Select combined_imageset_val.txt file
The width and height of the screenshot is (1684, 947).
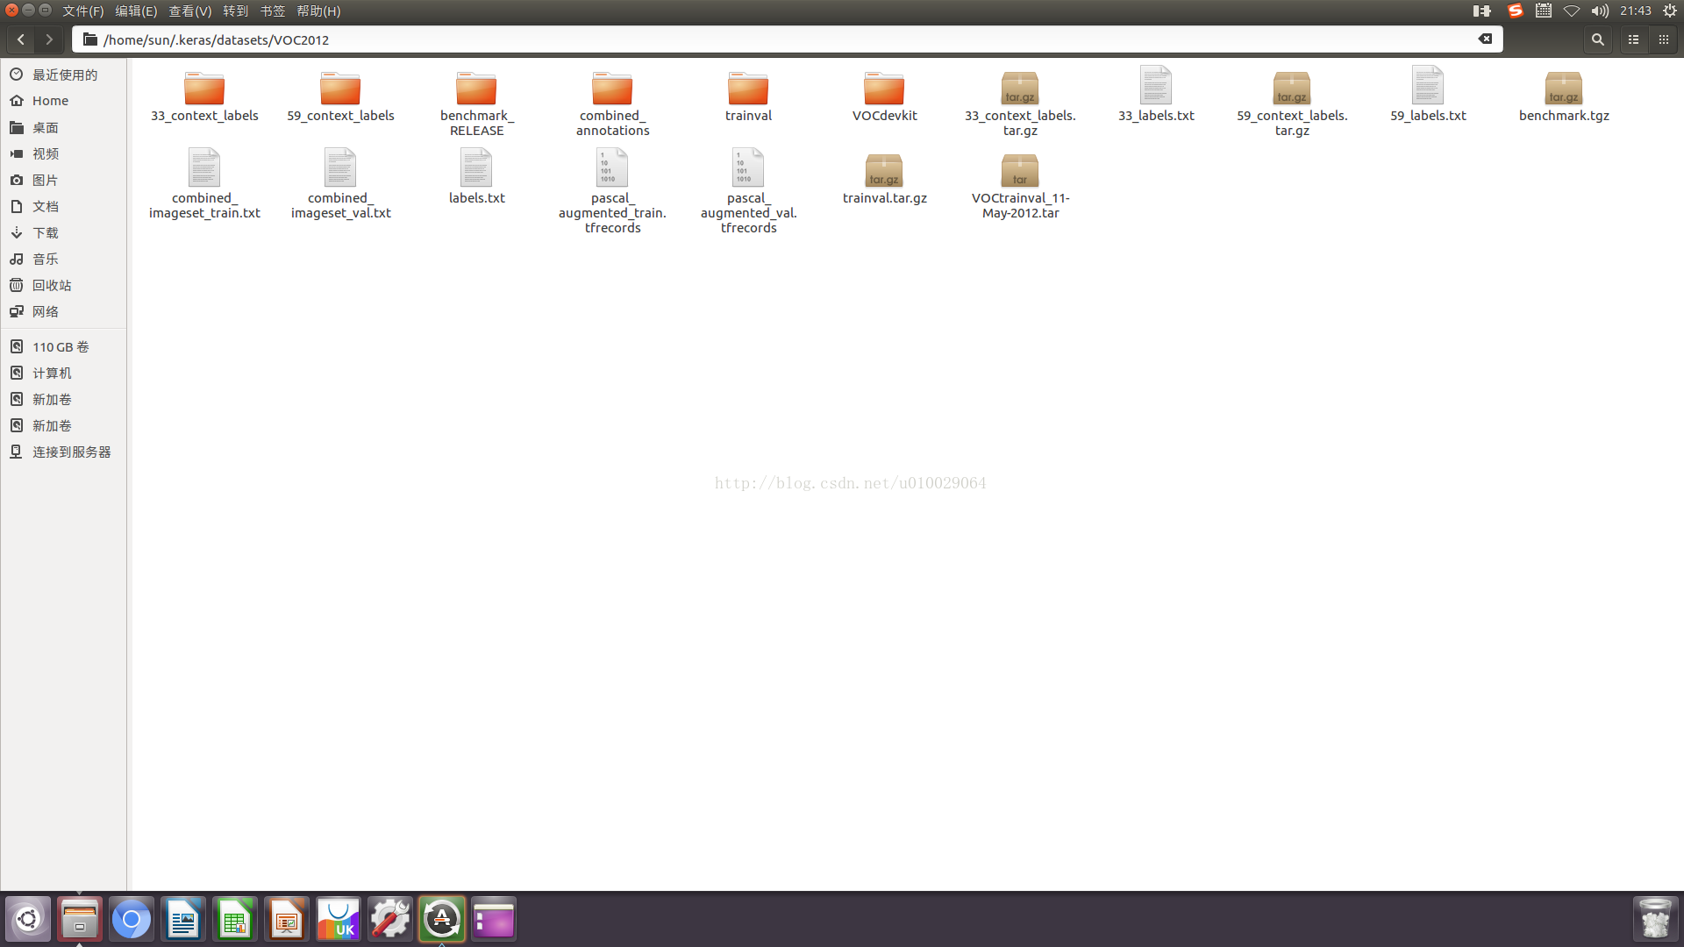point(340,184)
